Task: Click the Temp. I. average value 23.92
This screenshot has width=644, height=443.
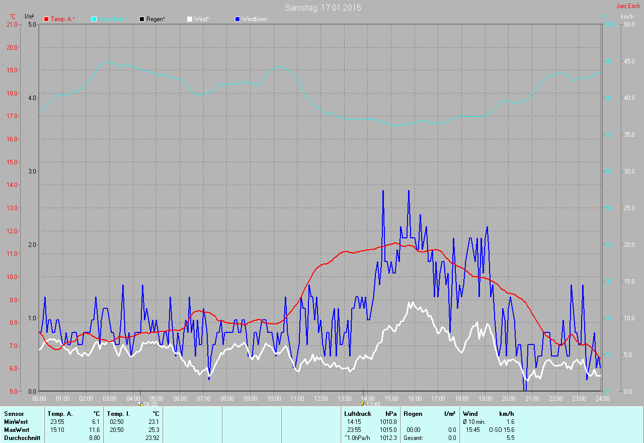Action: [152, 438]
